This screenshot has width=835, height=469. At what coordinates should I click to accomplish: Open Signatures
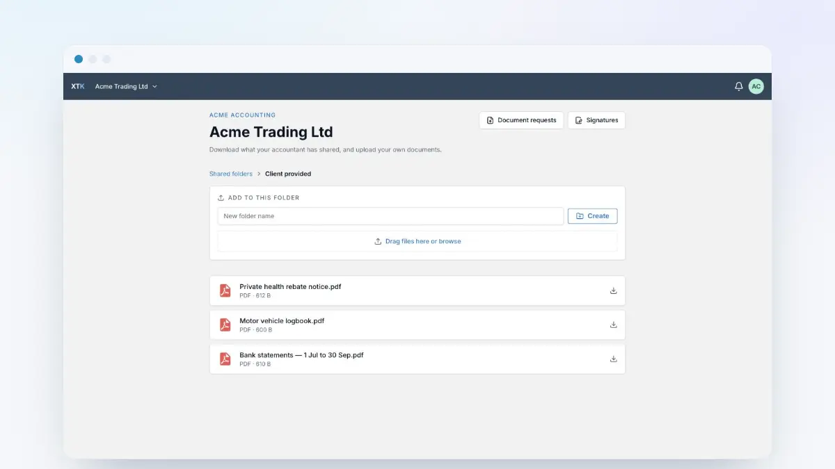pos(596,120)
